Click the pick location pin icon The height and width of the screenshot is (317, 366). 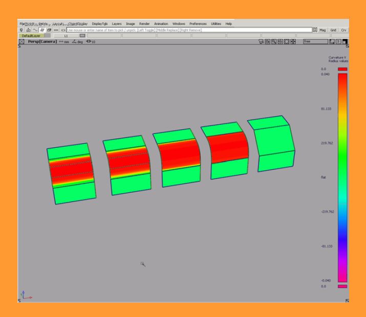[21, 30]
